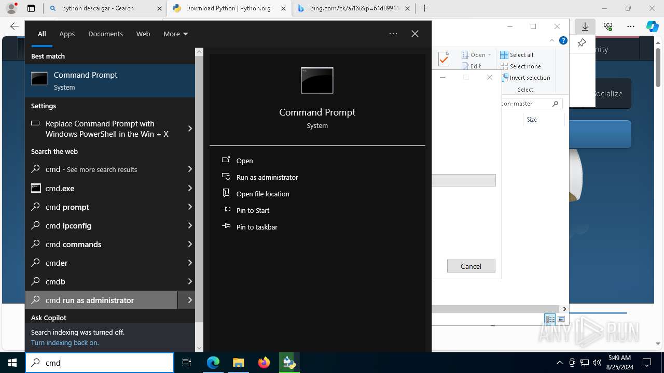Open Task View on taskbar
Screen dimensions: 664x373
point(187,363)
